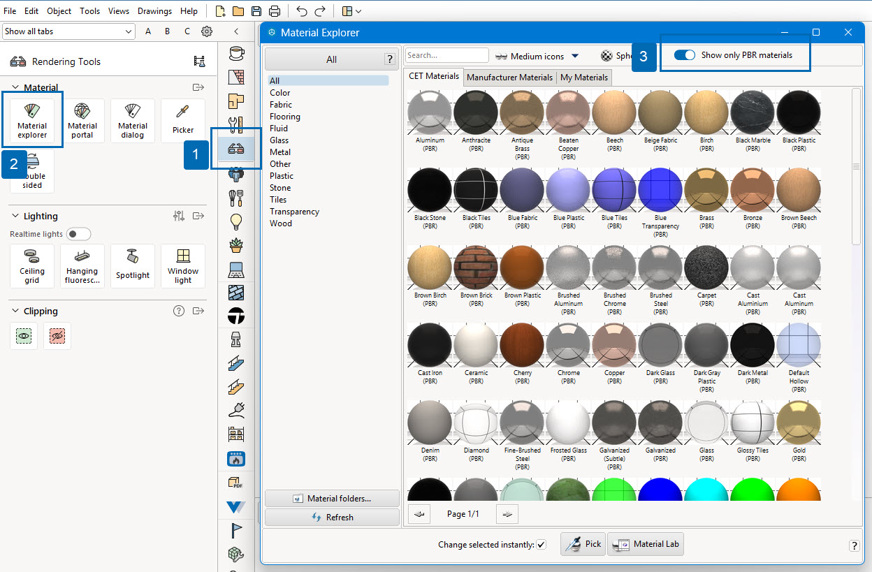Click the Refresh button
The height and width of the screenshot is (572, 872).
click(x=332, y=518)
